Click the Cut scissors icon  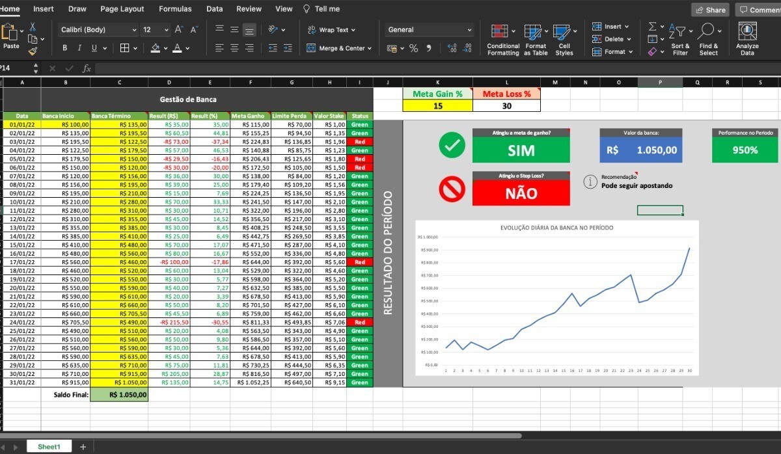point(33,27)
